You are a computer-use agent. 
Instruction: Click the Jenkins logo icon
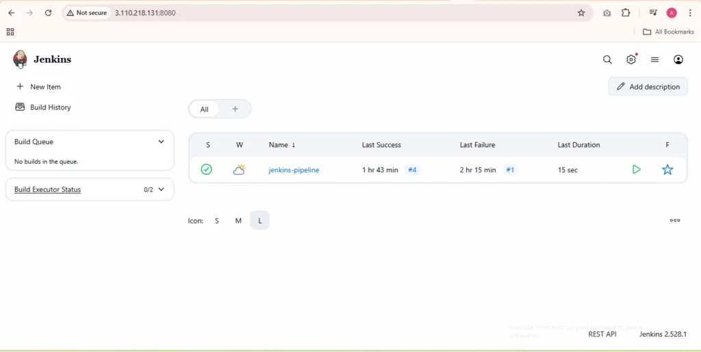click(x=20, y=59)
